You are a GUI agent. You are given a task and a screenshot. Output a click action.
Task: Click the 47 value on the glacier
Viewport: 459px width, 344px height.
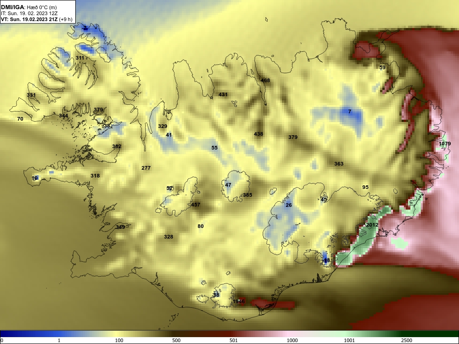pyautogui.click(x=228, y=185)
